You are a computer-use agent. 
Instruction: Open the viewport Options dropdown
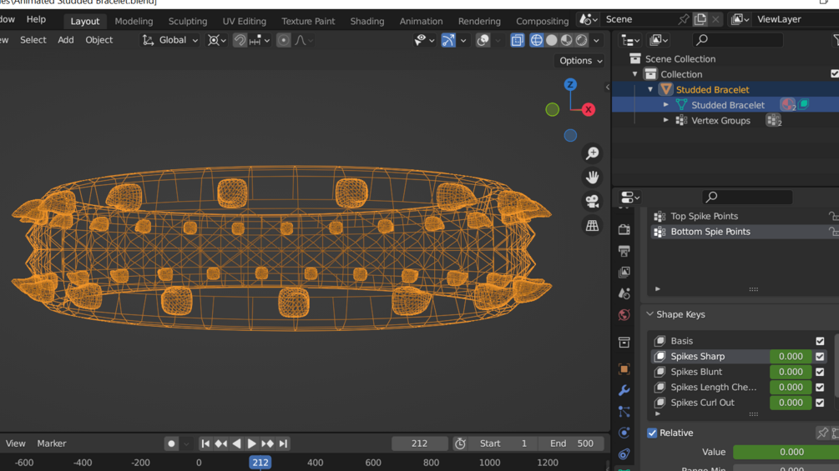(580, 60)
